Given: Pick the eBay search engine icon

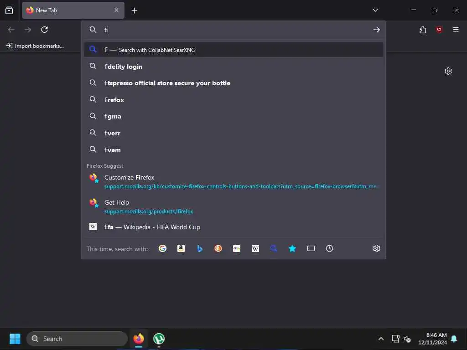Looking at the screenshot, I should 237,248.
